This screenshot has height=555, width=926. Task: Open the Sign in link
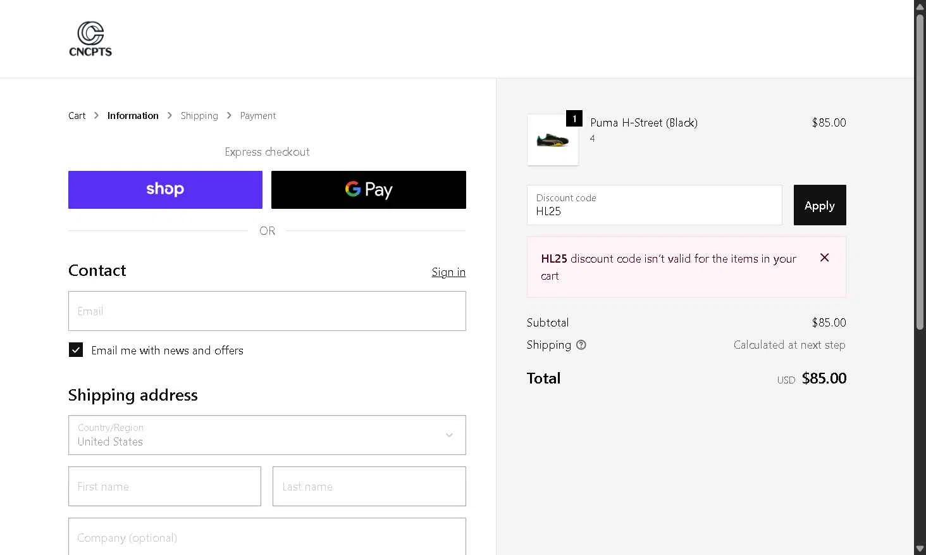(448, 272)
